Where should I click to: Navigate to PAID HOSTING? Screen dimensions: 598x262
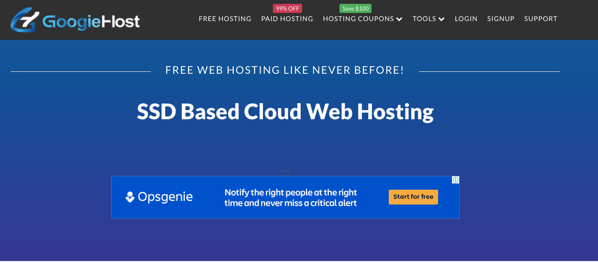coord(287,19)
